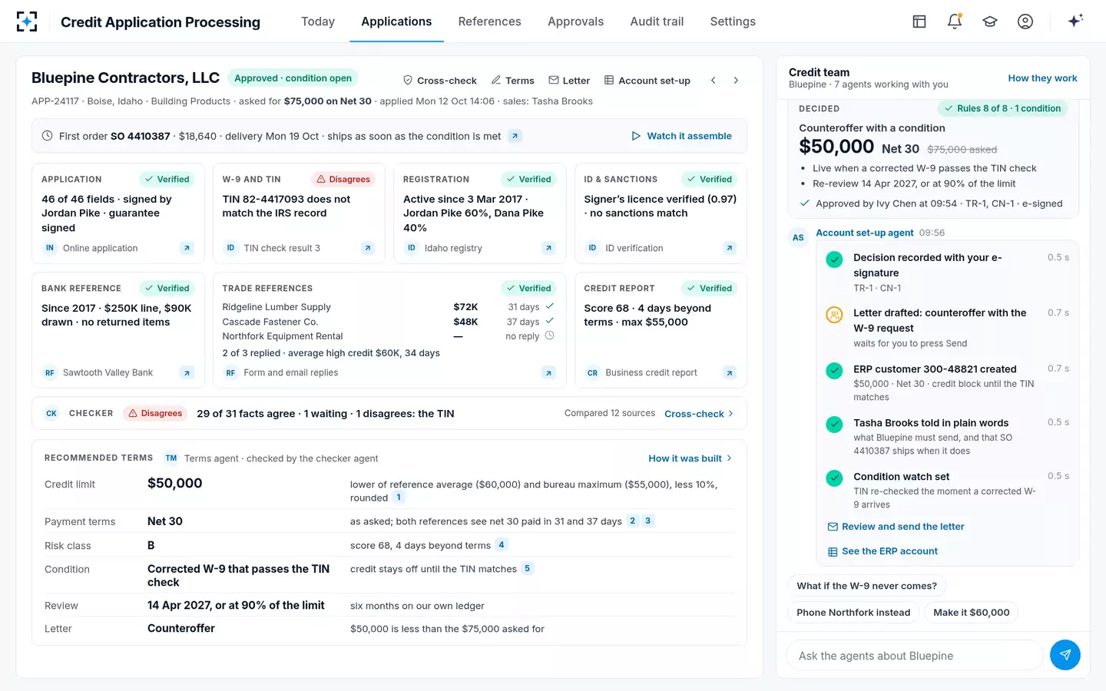Image resolution: width=1106 pixels, height=691 pixels.
Task: Open Terms in the application toolbar
Action: 513,81
